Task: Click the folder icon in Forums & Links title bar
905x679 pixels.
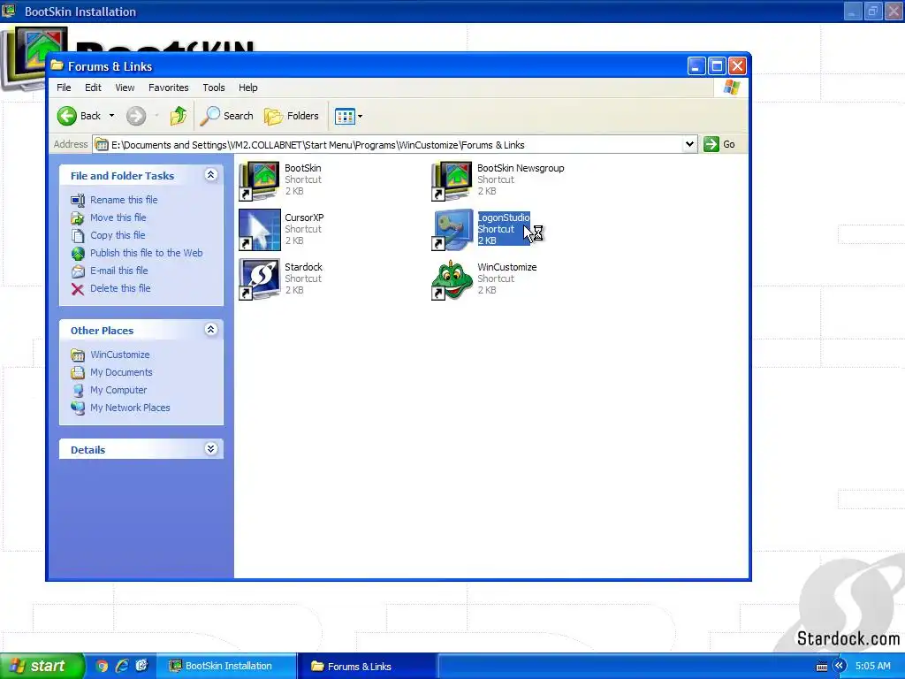Action: [x=57, y=65]
